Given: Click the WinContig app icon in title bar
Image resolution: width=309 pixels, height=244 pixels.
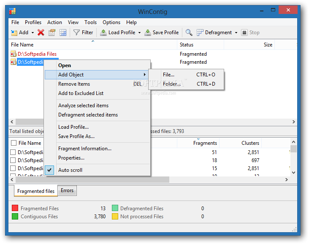Looking at the screenshot, I should [12, 11].
